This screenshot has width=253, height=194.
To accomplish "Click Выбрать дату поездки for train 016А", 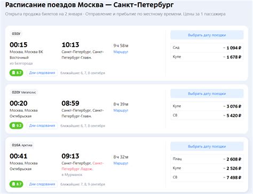I will (x=207, y=146).
